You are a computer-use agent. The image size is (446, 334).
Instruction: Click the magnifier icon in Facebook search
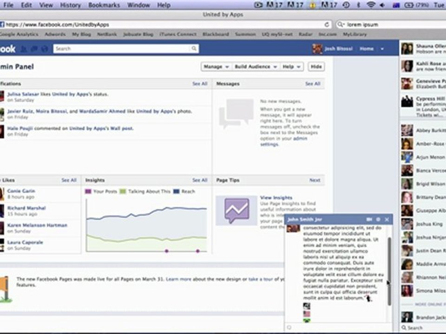(x=194, y=49)
